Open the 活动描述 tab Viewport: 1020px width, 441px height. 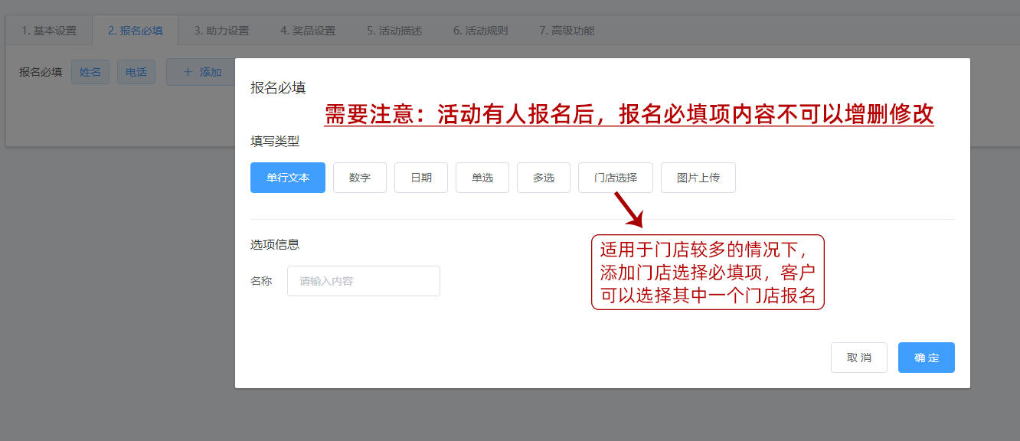pos(394,31)
